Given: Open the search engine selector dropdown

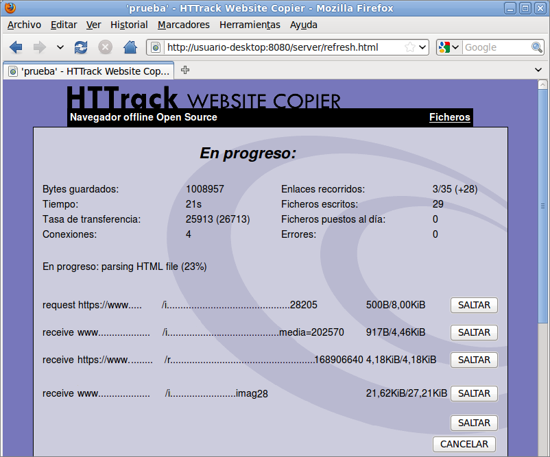Looking at the screenshot, I should (449, 47).
